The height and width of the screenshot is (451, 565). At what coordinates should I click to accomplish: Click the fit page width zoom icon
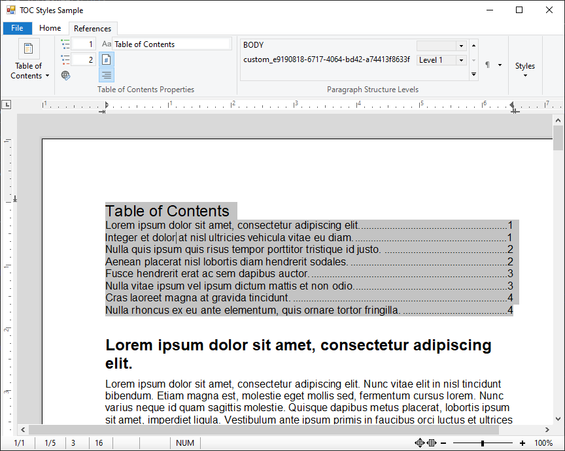pyautogui.click(x=432, y=443)
